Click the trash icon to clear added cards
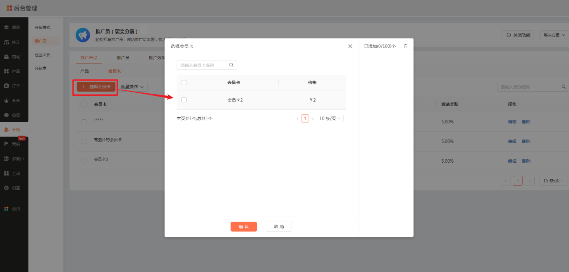The image size is (569, 272). point(405,46)
